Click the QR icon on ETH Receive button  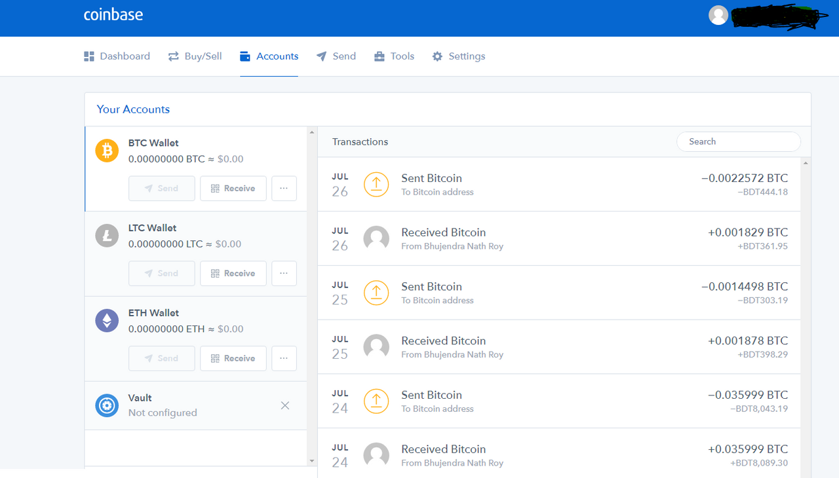coord(215,359)
